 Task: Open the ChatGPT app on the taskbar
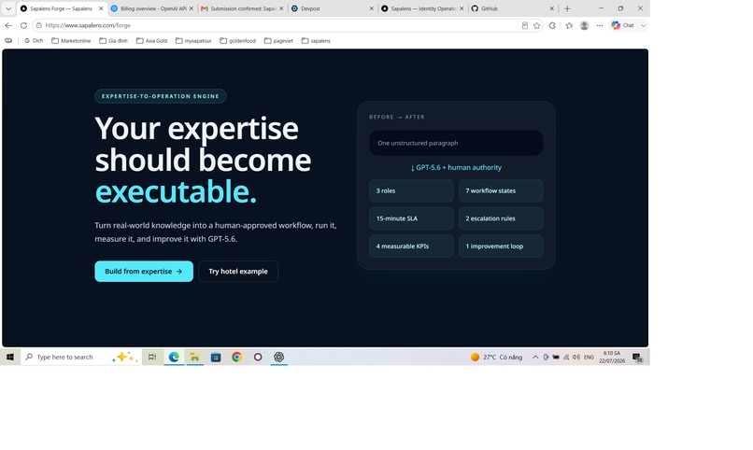279,357
